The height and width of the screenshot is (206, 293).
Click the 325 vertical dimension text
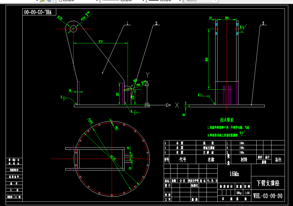click(117, 94)
